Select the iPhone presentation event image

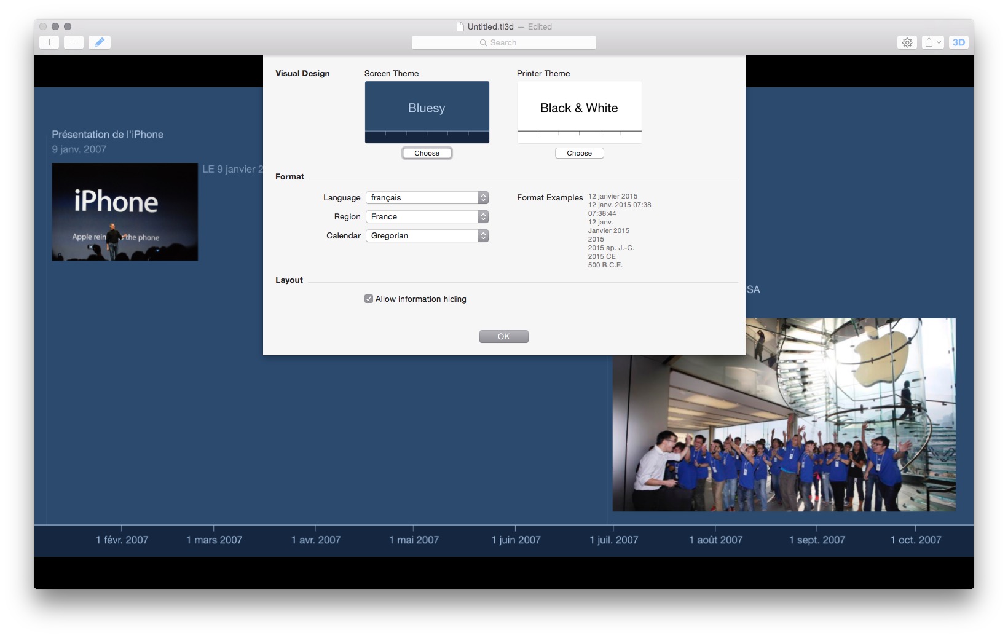125,211
